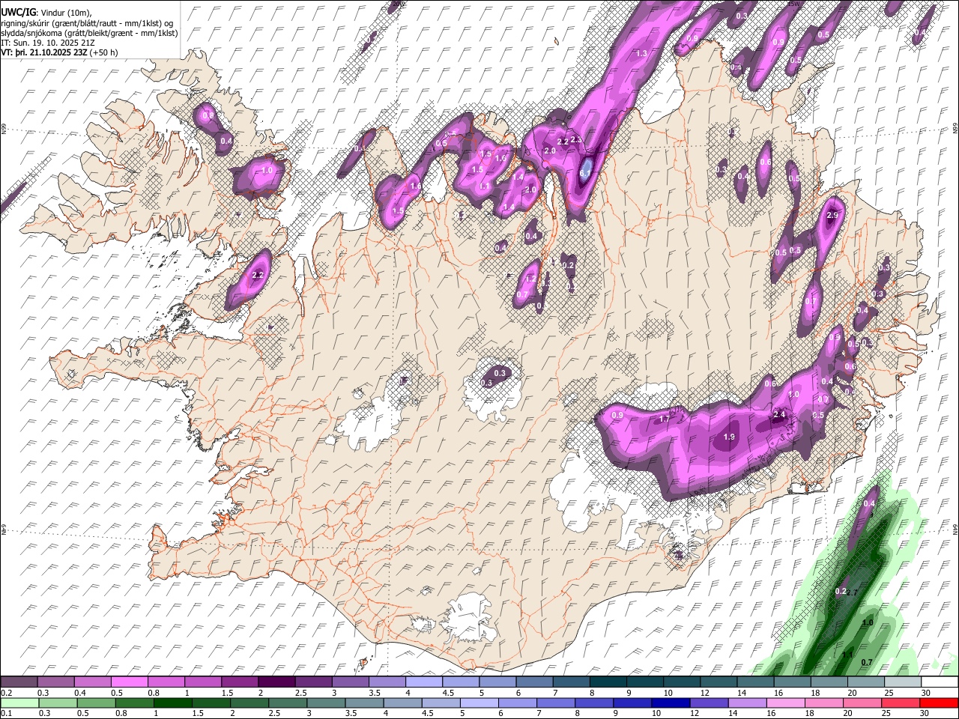
Task: Click the upper legend swatch between 4 and 4.5
Action: pyautogui.click(x=424, y=682)
